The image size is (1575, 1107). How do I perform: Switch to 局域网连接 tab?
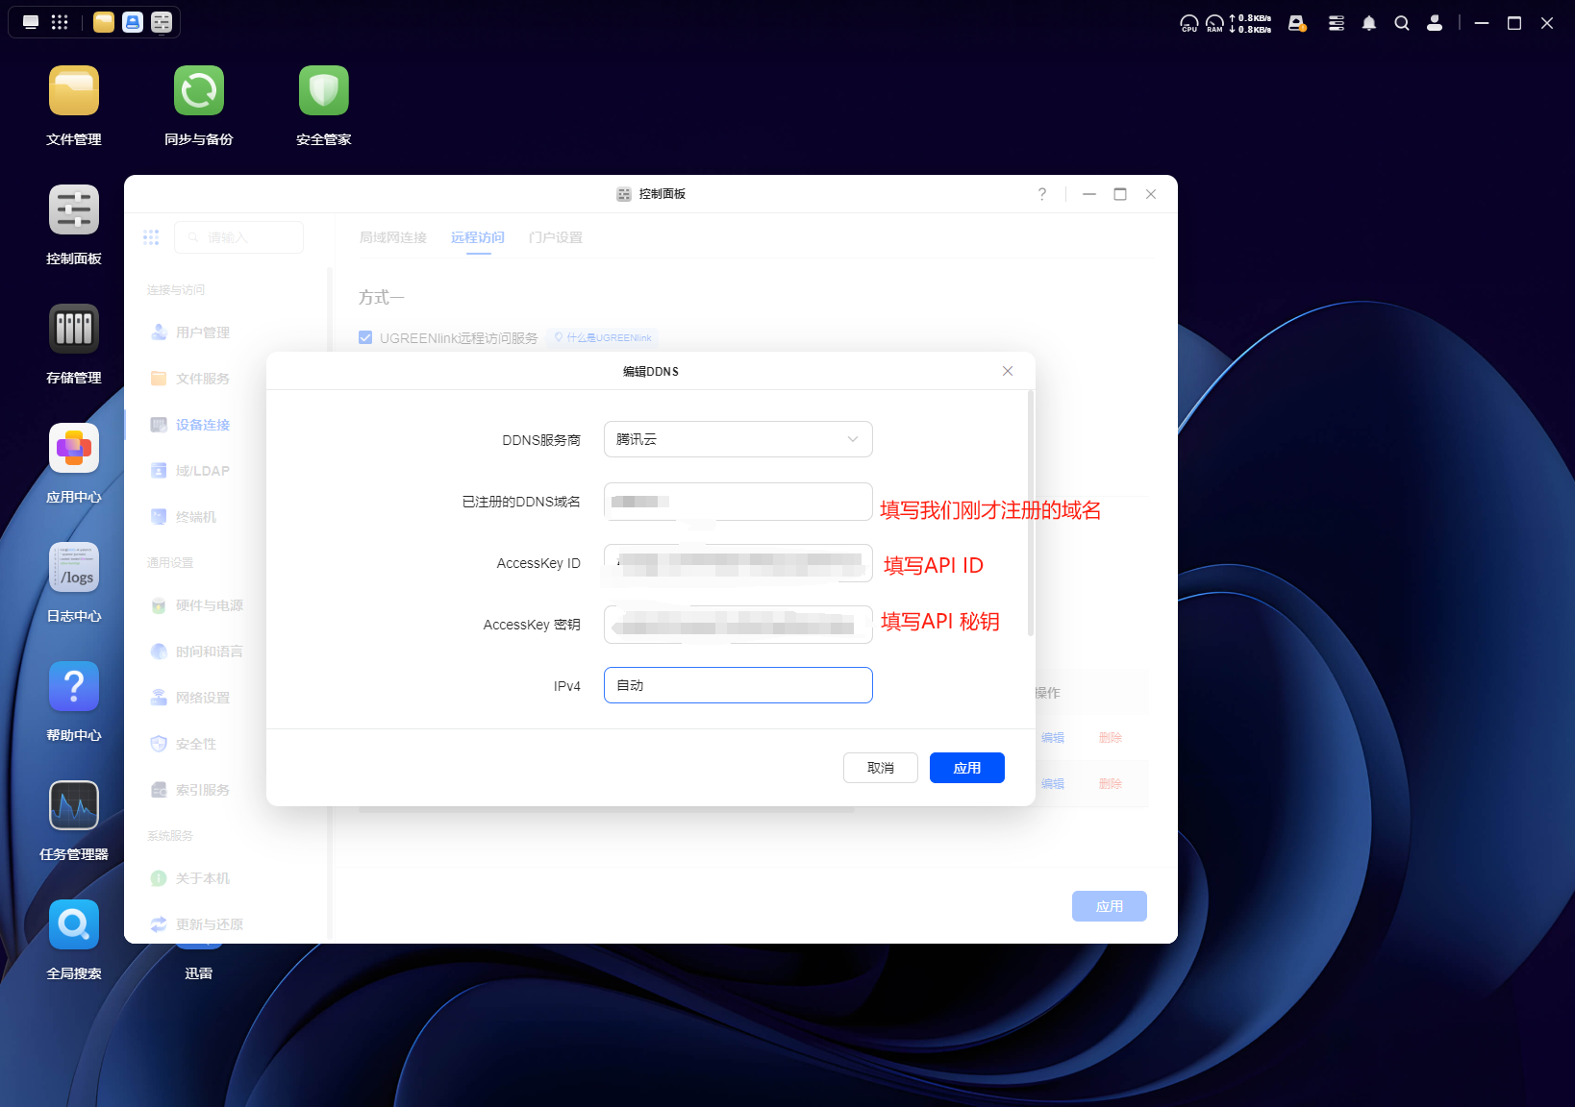pos(392,237)
